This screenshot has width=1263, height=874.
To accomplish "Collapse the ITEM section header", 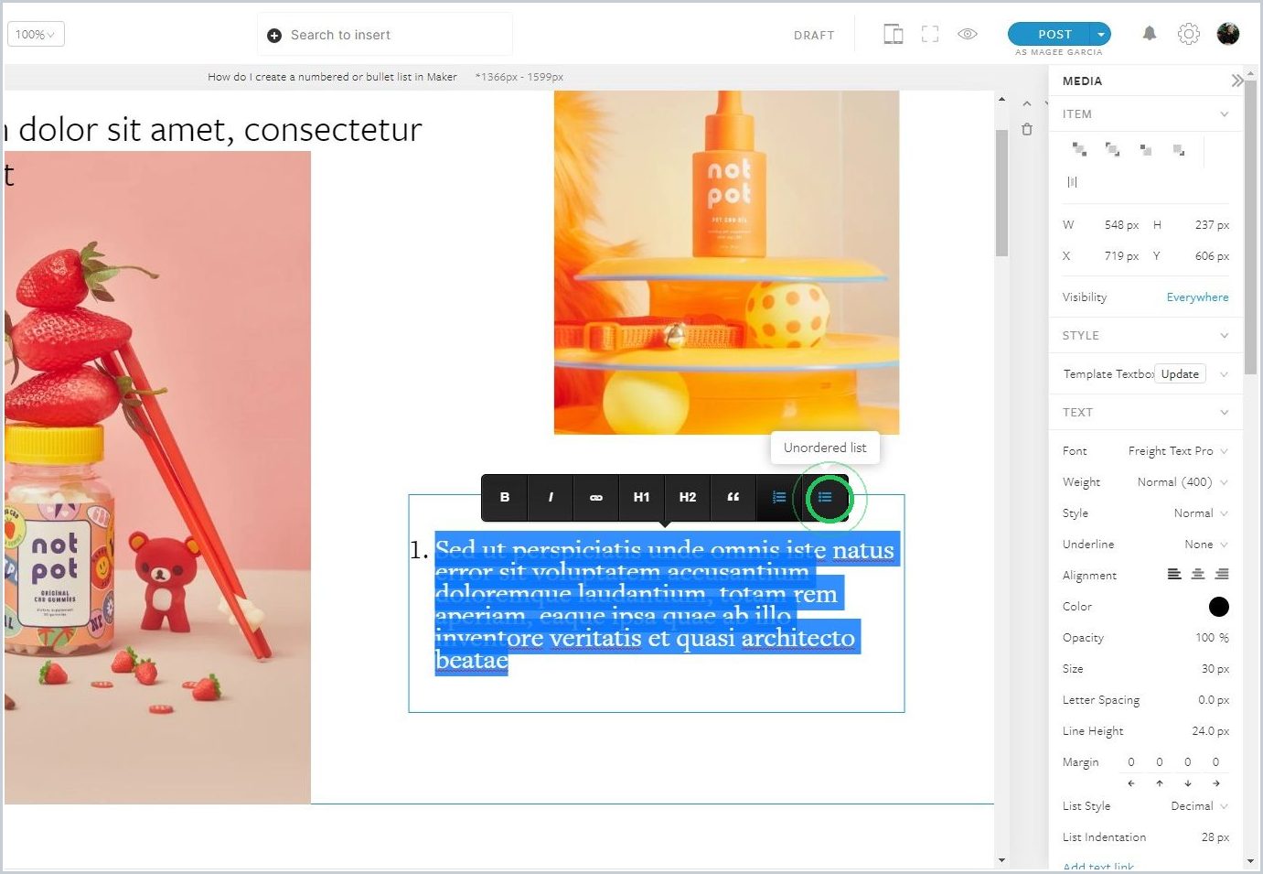I will tap(1145, 114).
